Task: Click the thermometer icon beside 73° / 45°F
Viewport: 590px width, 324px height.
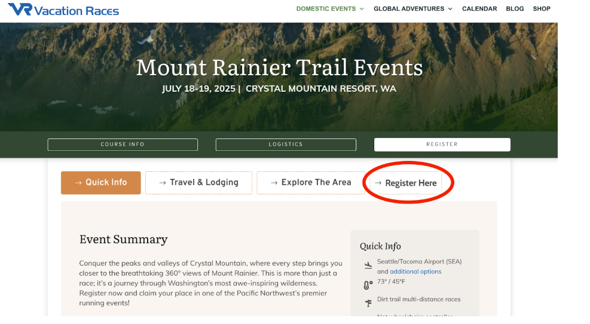Action: click(x=368, y=285)
